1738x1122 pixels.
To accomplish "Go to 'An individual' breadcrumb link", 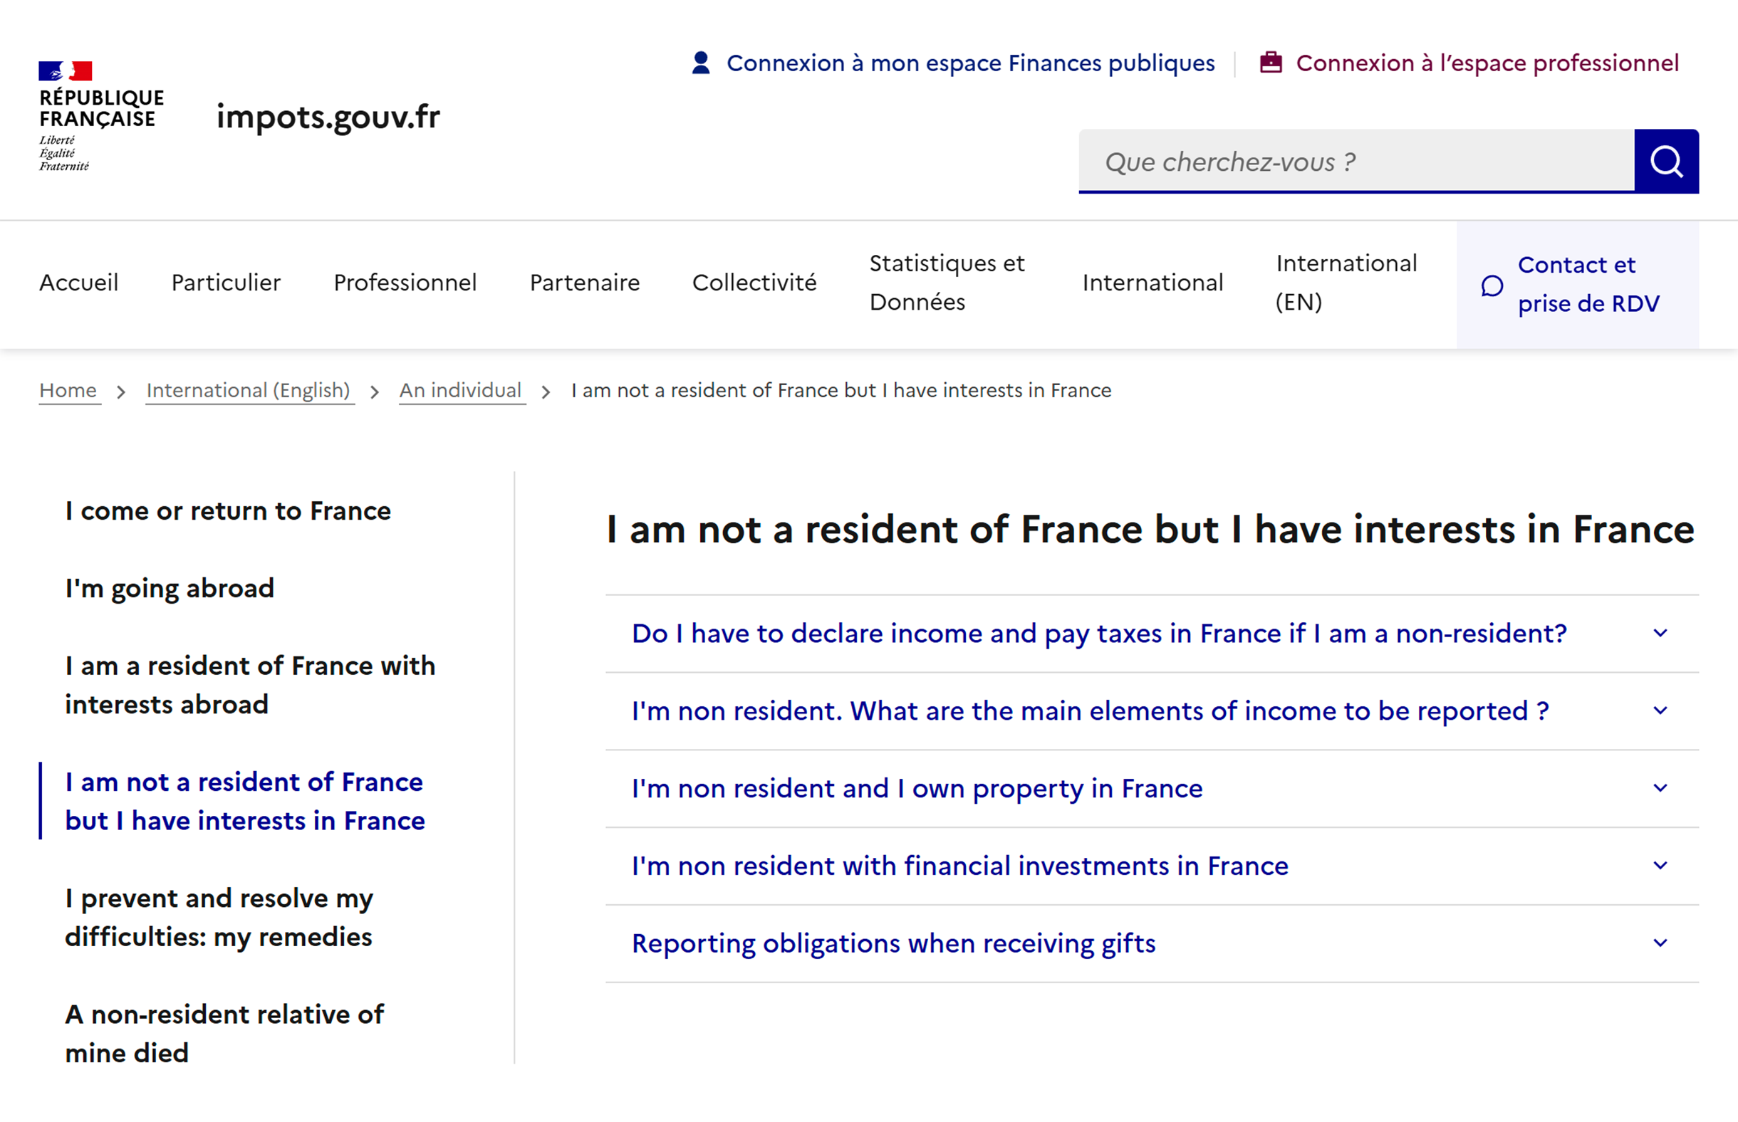I will click(x=461, y=391).
